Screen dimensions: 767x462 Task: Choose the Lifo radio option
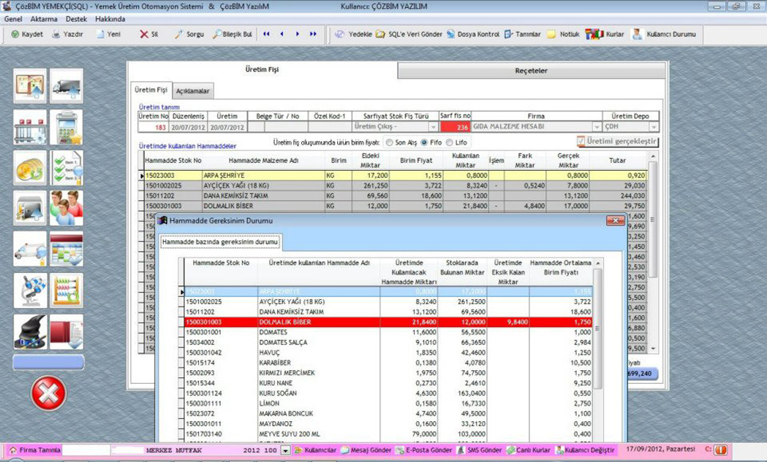tap(449, 142)
